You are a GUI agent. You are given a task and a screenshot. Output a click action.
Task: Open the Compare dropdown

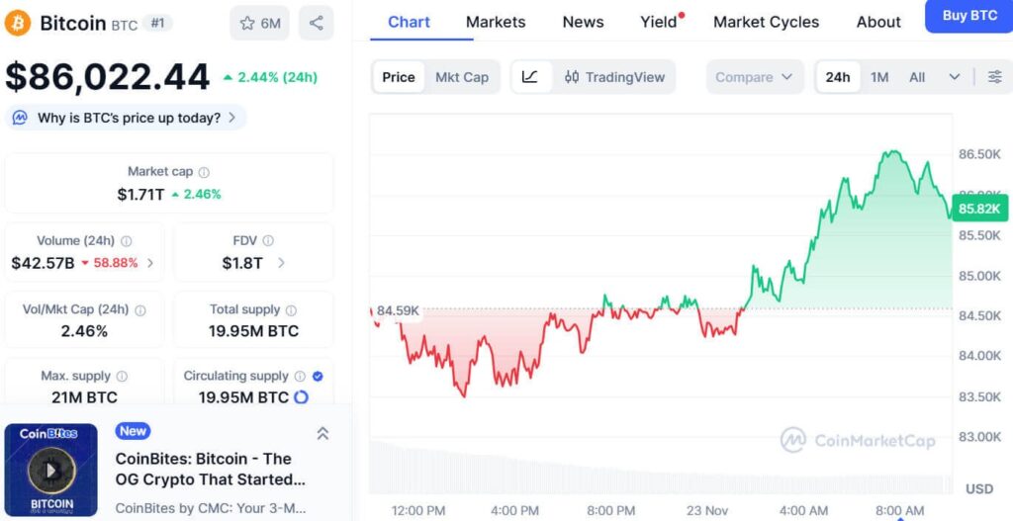[x=756, y=77]
